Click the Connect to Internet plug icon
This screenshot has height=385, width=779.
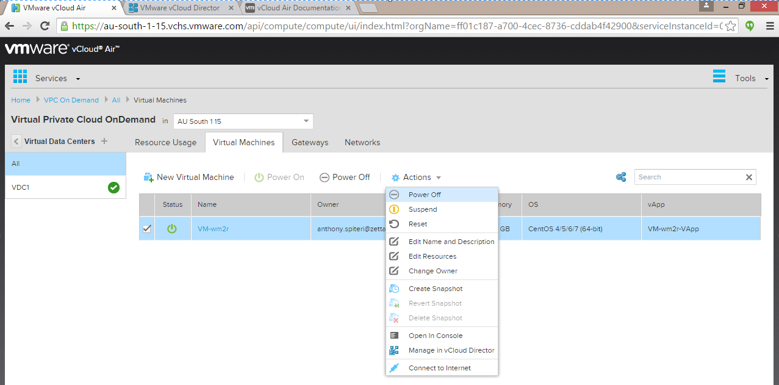[x=394, y=368]
